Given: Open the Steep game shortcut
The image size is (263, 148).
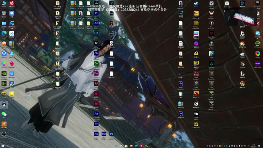Looking at the screenshot, I should coord(211,53).
